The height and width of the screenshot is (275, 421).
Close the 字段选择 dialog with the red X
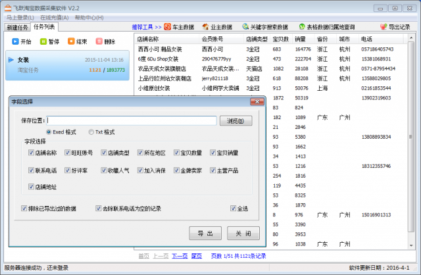(x=257, y=101)
